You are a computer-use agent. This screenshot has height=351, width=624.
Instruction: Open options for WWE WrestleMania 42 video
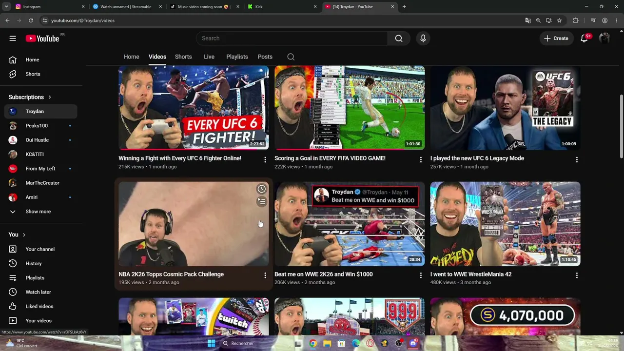click(577, 275)
